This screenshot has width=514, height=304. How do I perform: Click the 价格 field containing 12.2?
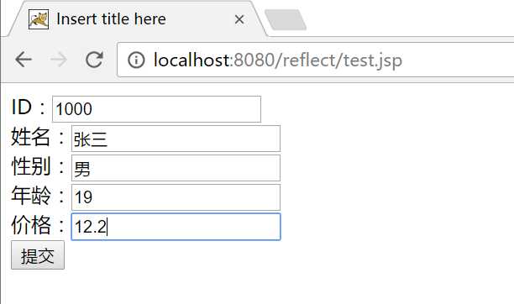[x=176, y=227]
